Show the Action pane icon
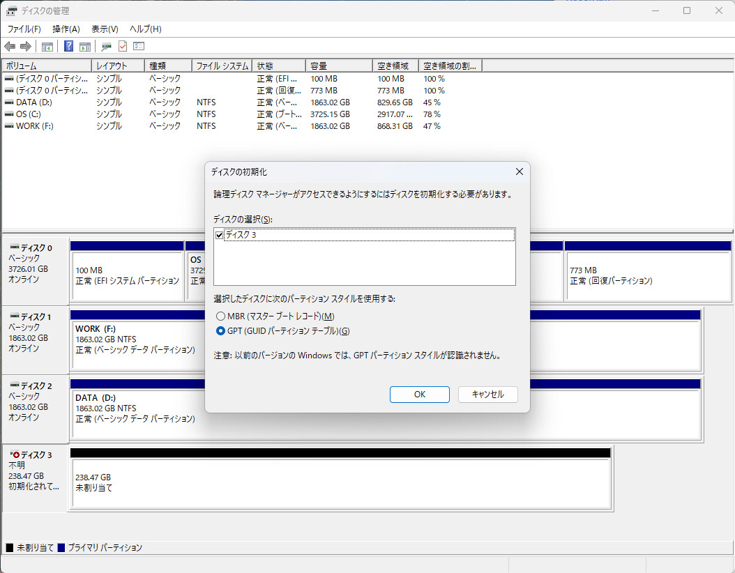The width and height of the screenshot is (735, 573). [x=84, y=46]
